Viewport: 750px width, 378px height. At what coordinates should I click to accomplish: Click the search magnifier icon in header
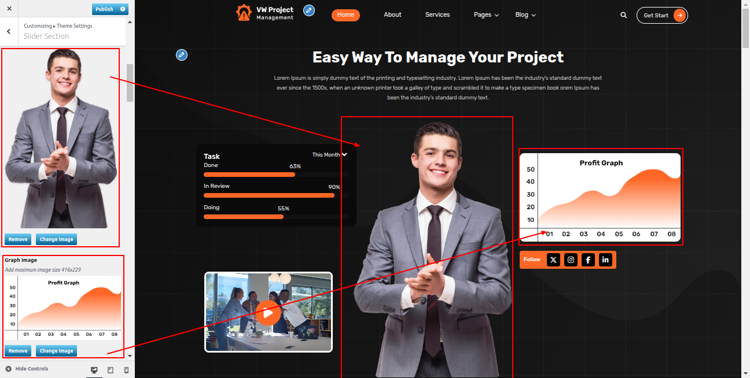coord(623,16)
